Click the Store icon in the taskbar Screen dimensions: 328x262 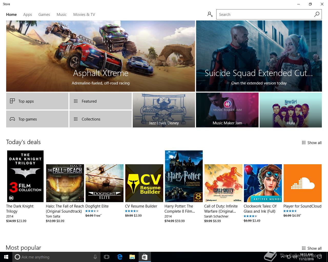[145, 257]
